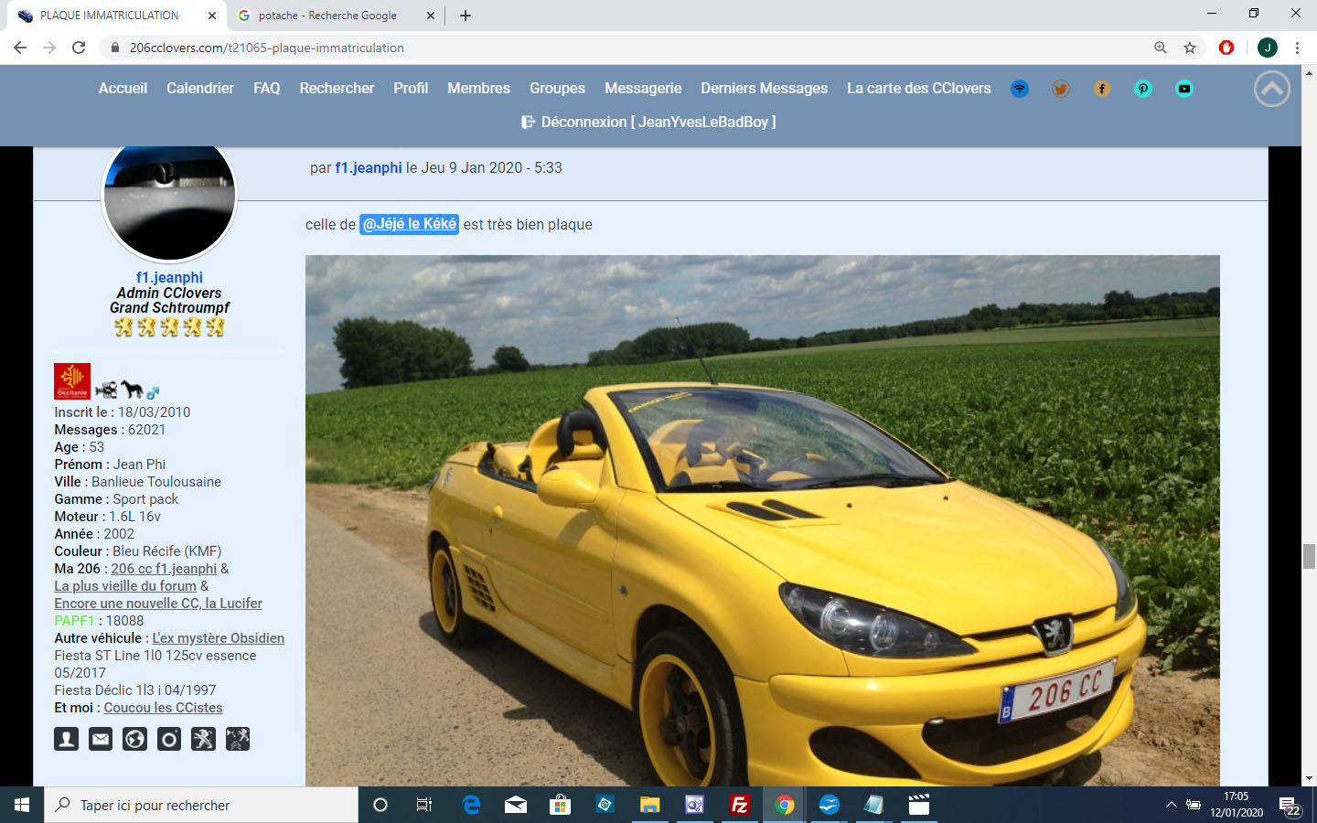Bookmark this page with the star icon
This screenshot has height=823, width=1317.
pos(1190,48)
